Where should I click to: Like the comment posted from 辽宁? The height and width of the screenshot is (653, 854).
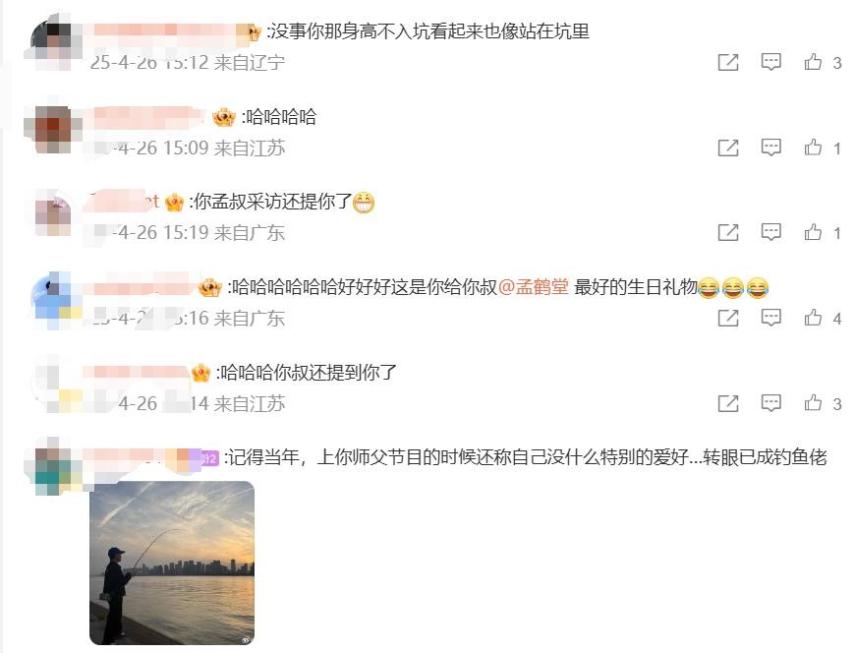pos(813,62)
